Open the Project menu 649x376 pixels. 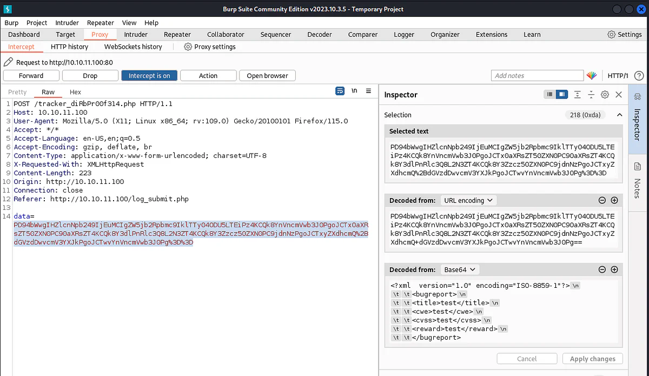tap(37, 23)
